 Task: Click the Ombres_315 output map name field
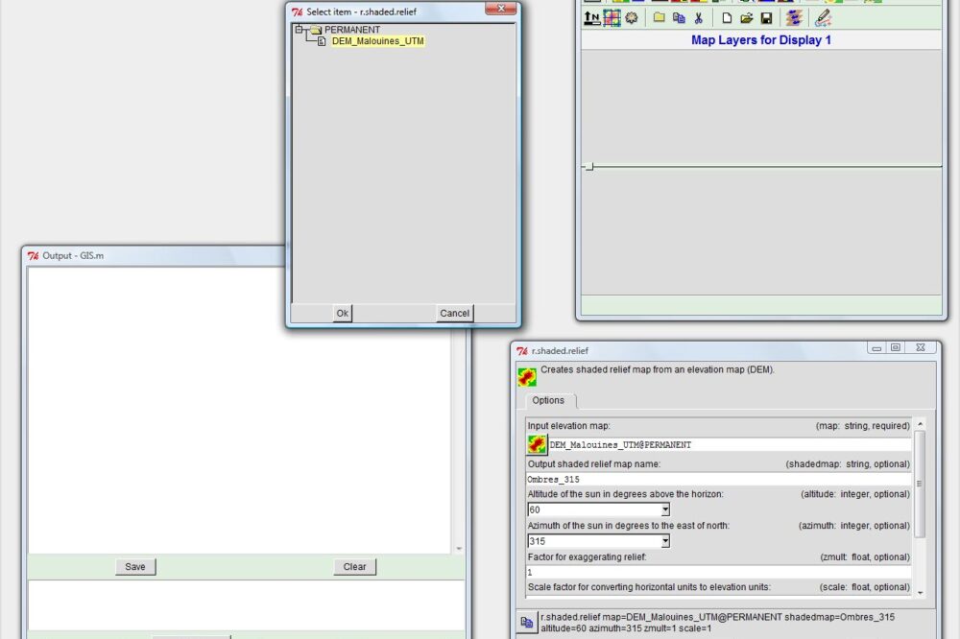click(x=718, y=479)
